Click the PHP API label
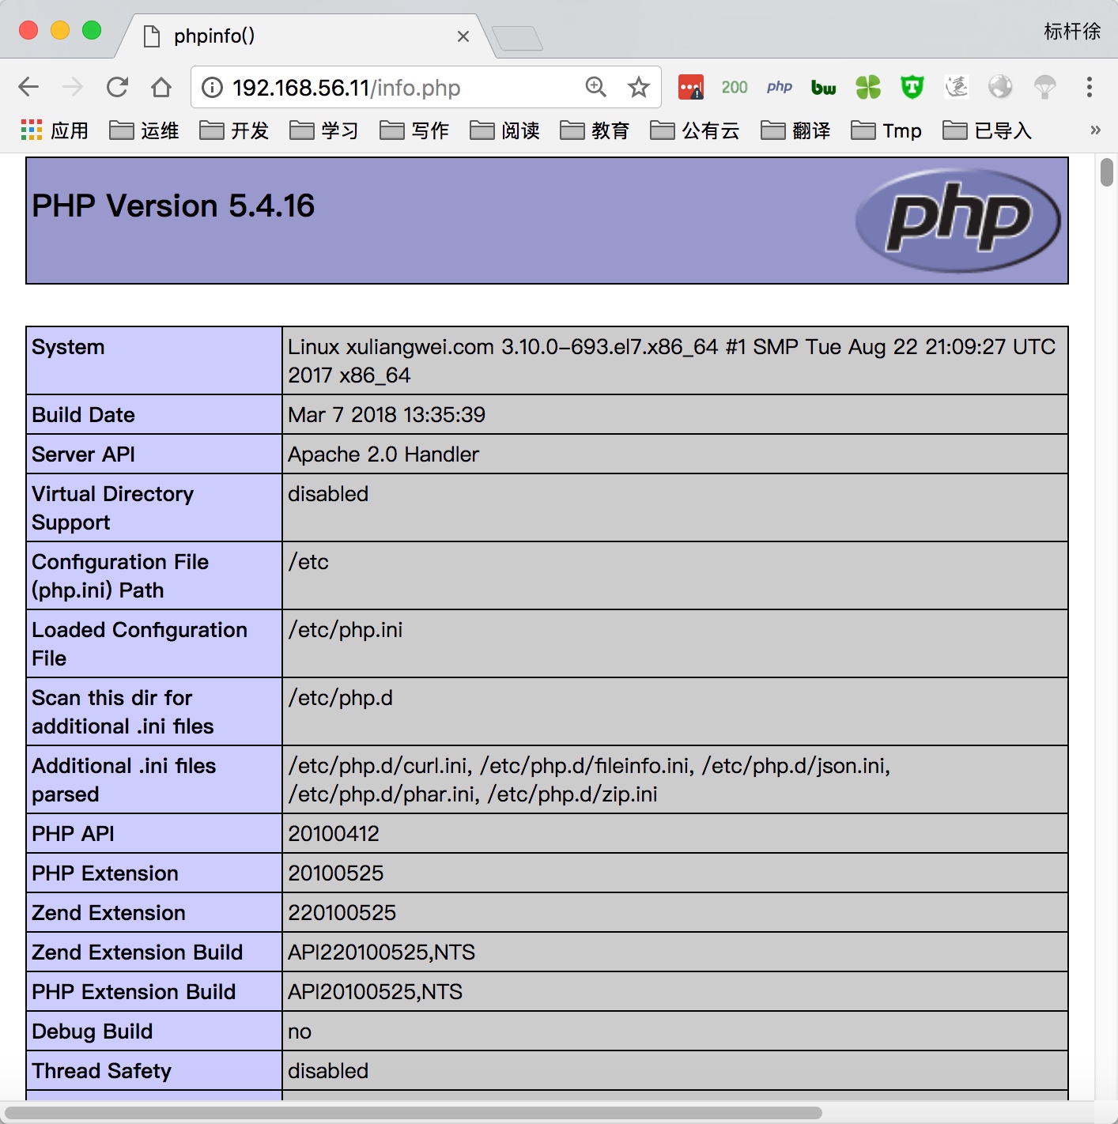Viewport: 1118px width, 1124px height. tap(73, 834)
